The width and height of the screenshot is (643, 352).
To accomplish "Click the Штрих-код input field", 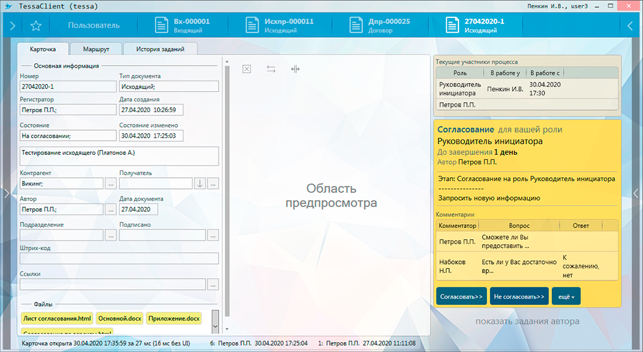I will [x=119, y=258].
